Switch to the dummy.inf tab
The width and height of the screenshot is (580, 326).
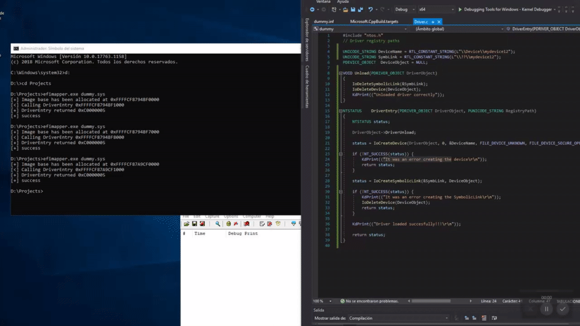pyautogui.click(x=324, y=21)
